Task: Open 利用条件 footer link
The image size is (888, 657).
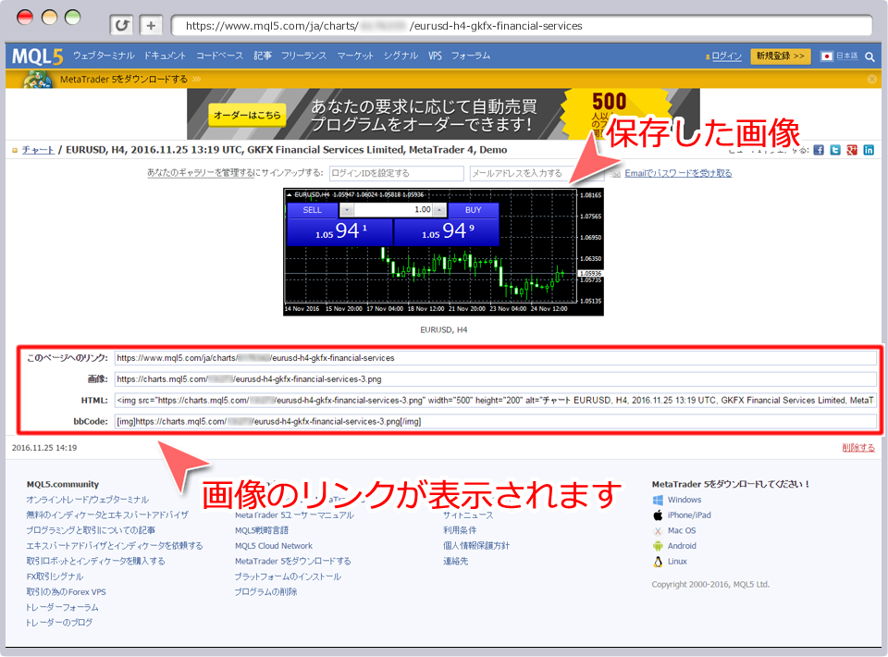Action: (x=460, y=531)
